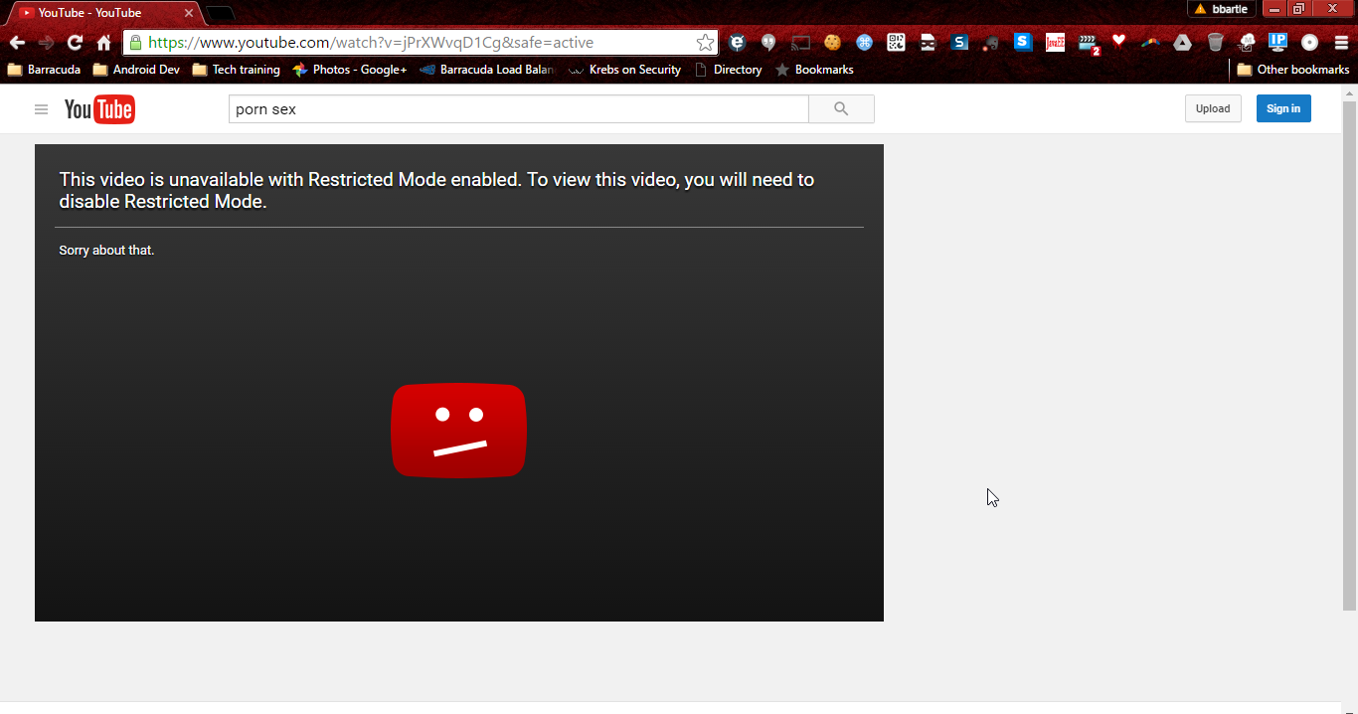Click the Upload button
Image resolution: width=1358 pixels, height=714 pixels.
click(x=1213, y=108)
